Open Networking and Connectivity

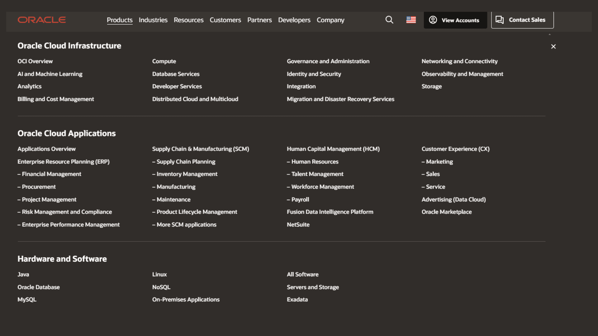point(460,61)
